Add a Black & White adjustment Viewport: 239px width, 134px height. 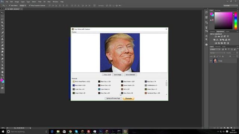point(220,40)
